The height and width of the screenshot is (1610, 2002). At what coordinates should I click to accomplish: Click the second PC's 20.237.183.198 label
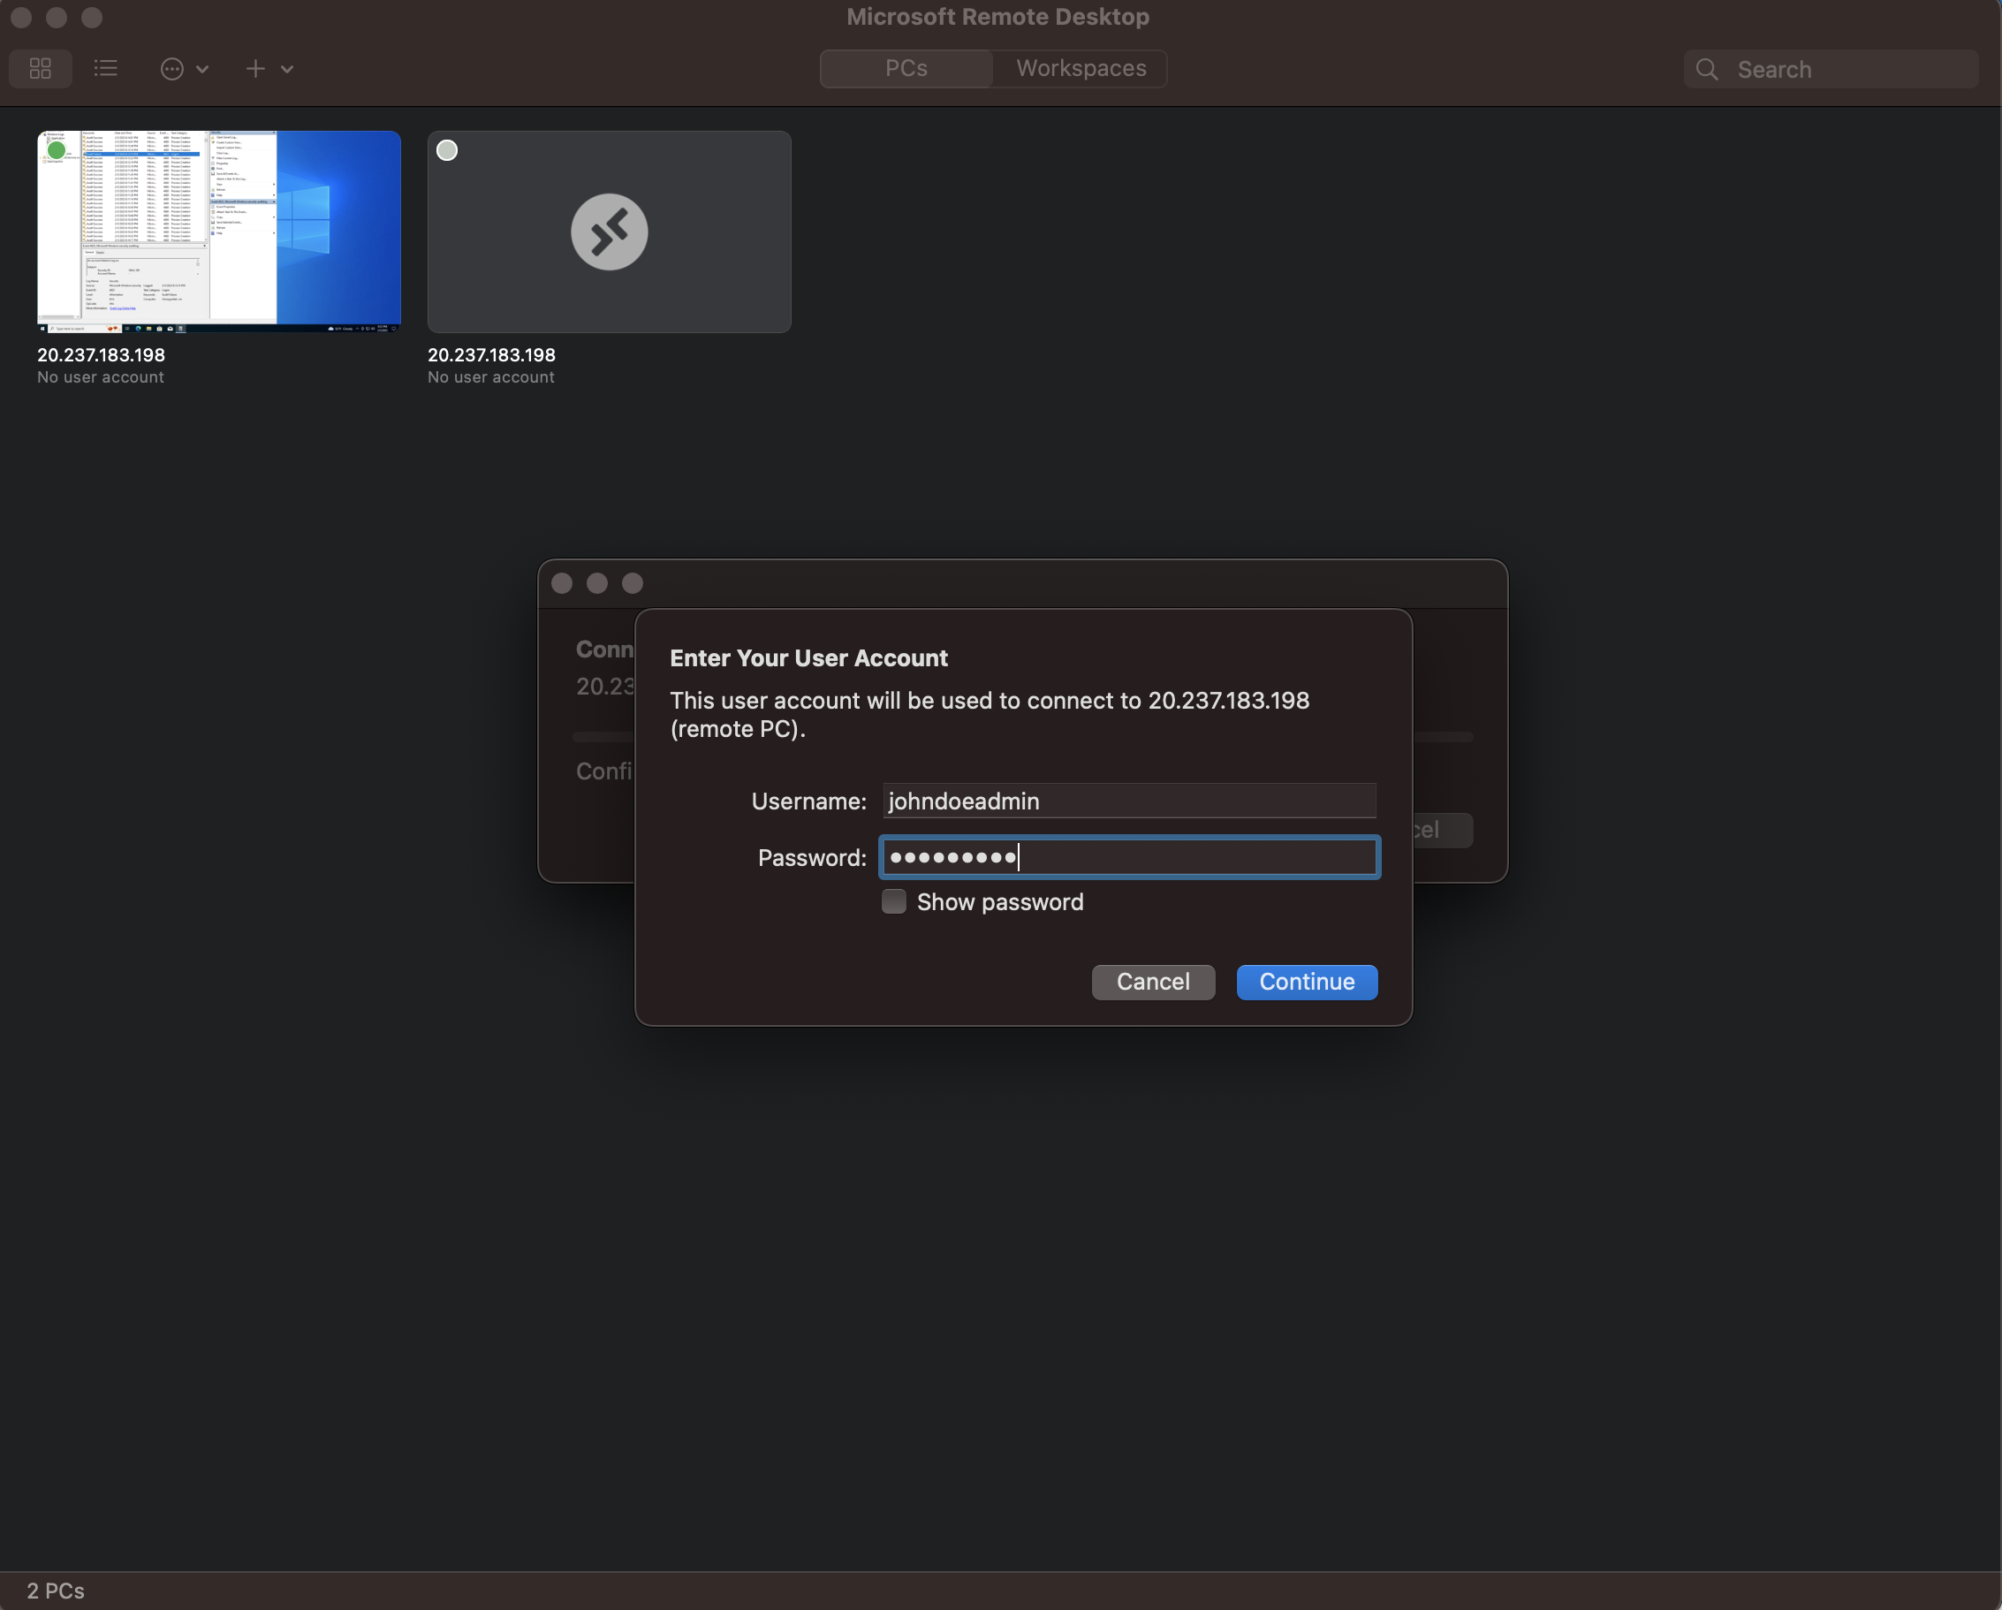tap(491, 354)
